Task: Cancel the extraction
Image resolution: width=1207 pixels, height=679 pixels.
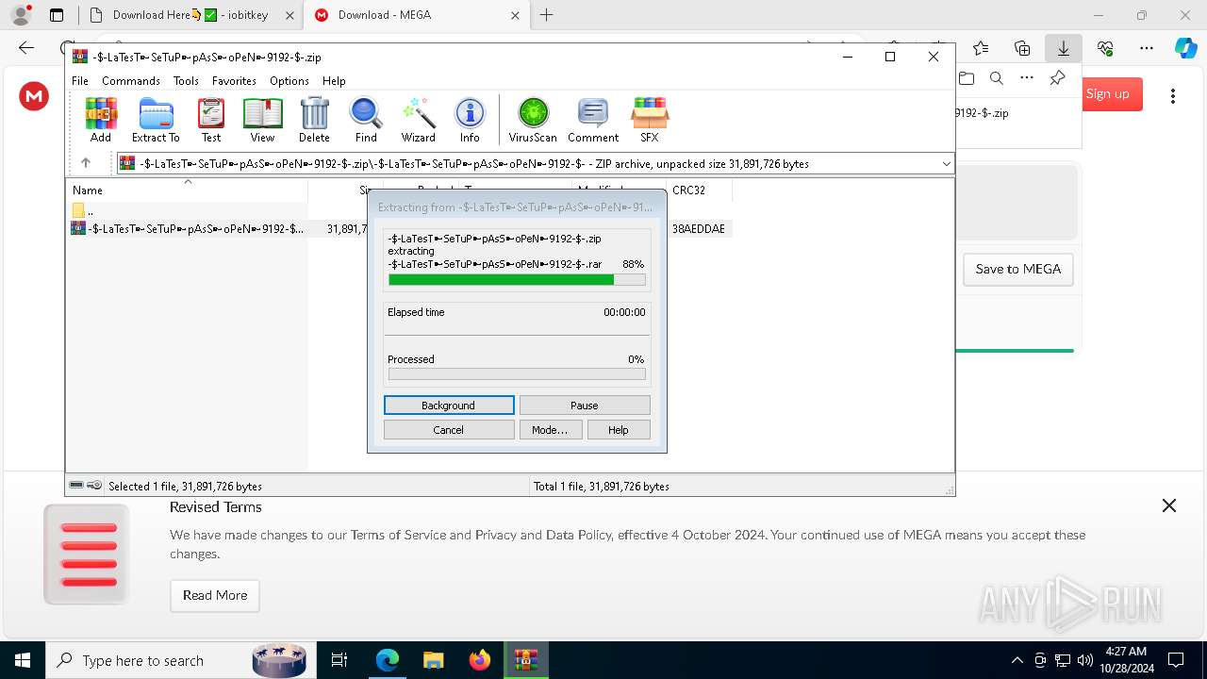Action: click(449, 430)
